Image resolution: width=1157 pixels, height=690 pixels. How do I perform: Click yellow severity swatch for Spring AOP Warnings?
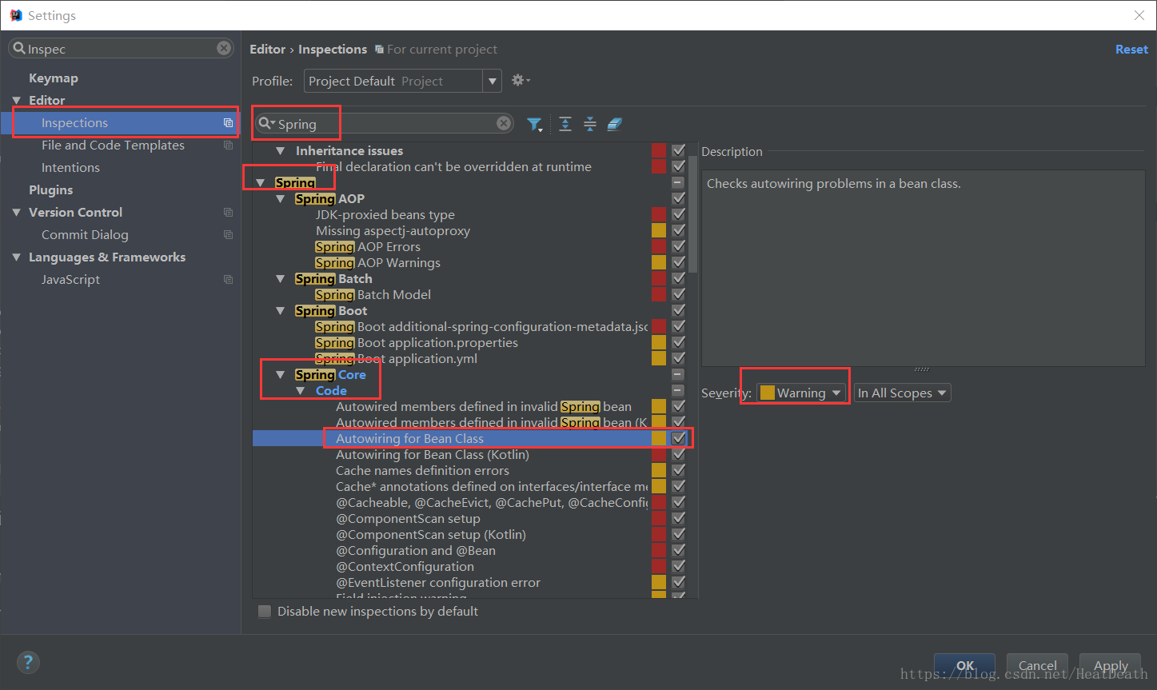coord(659,262)
